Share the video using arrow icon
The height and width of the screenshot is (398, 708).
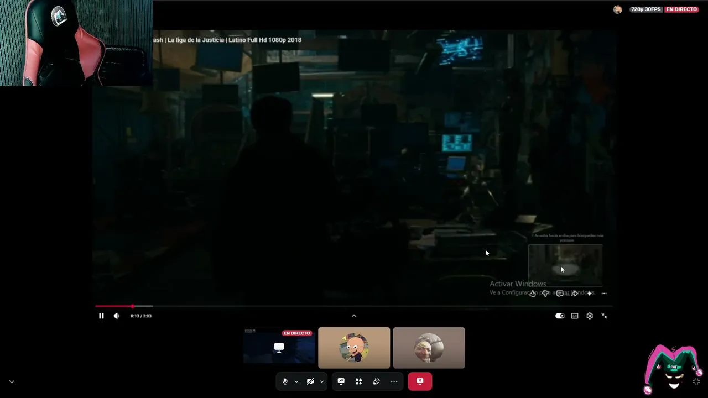tap(575, 294)
